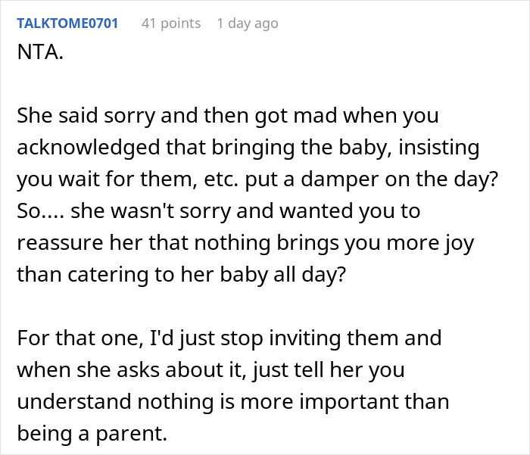
Task: Open the TALKTOME0701 user profile link
Action: [x=67, y=23]
